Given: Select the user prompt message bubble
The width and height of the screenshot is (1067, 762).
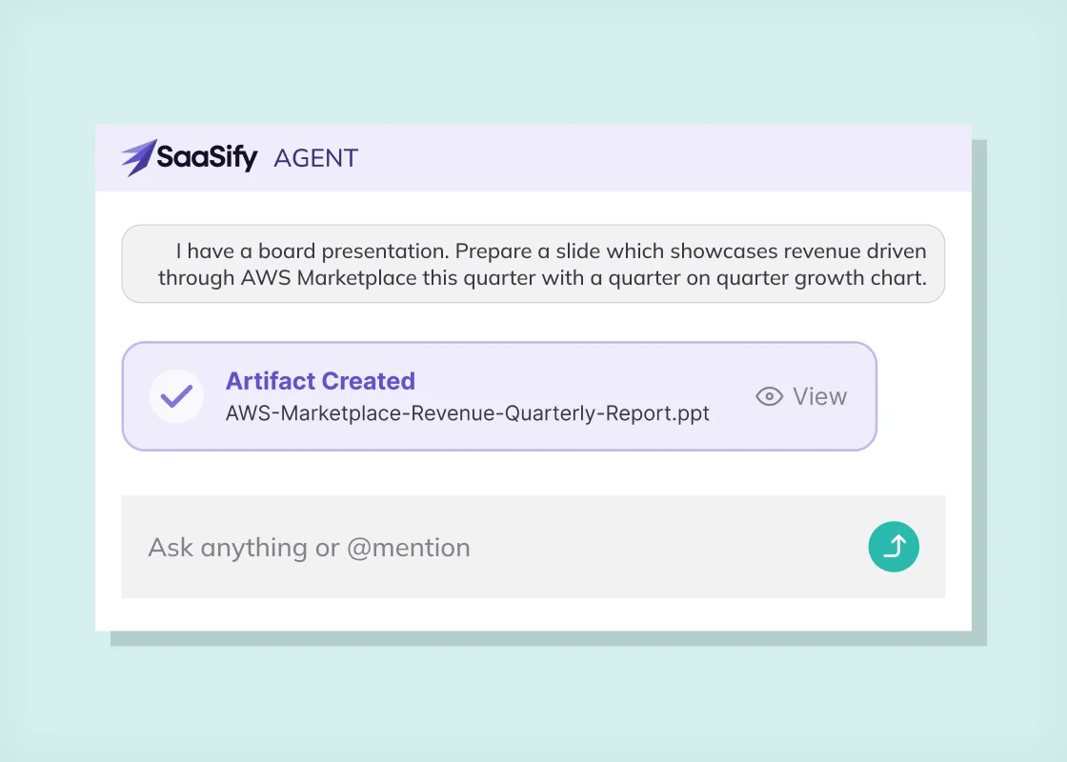Looking at the screenshot, I should (x=533, y=264).
